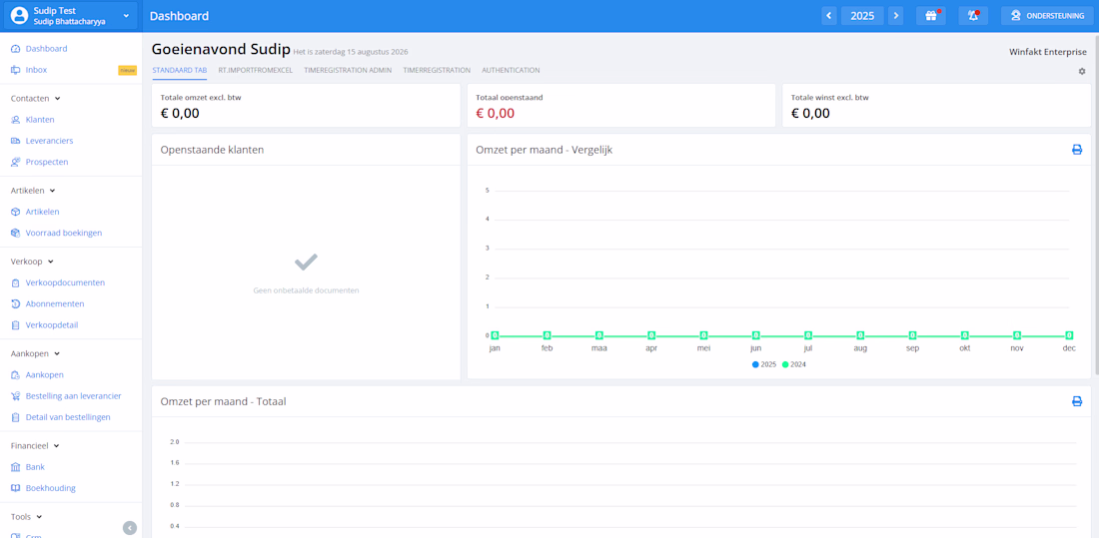The width and height of the screenshot is (1099, 538).
Task: Collapse the Verkoop section
Action: (32, 262)
